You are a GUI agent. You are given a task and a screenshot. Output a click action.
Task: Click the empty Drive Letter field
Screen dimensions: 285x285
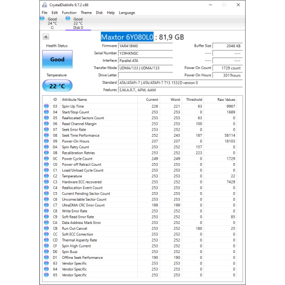pyautogui.click(x=145, y=75)
